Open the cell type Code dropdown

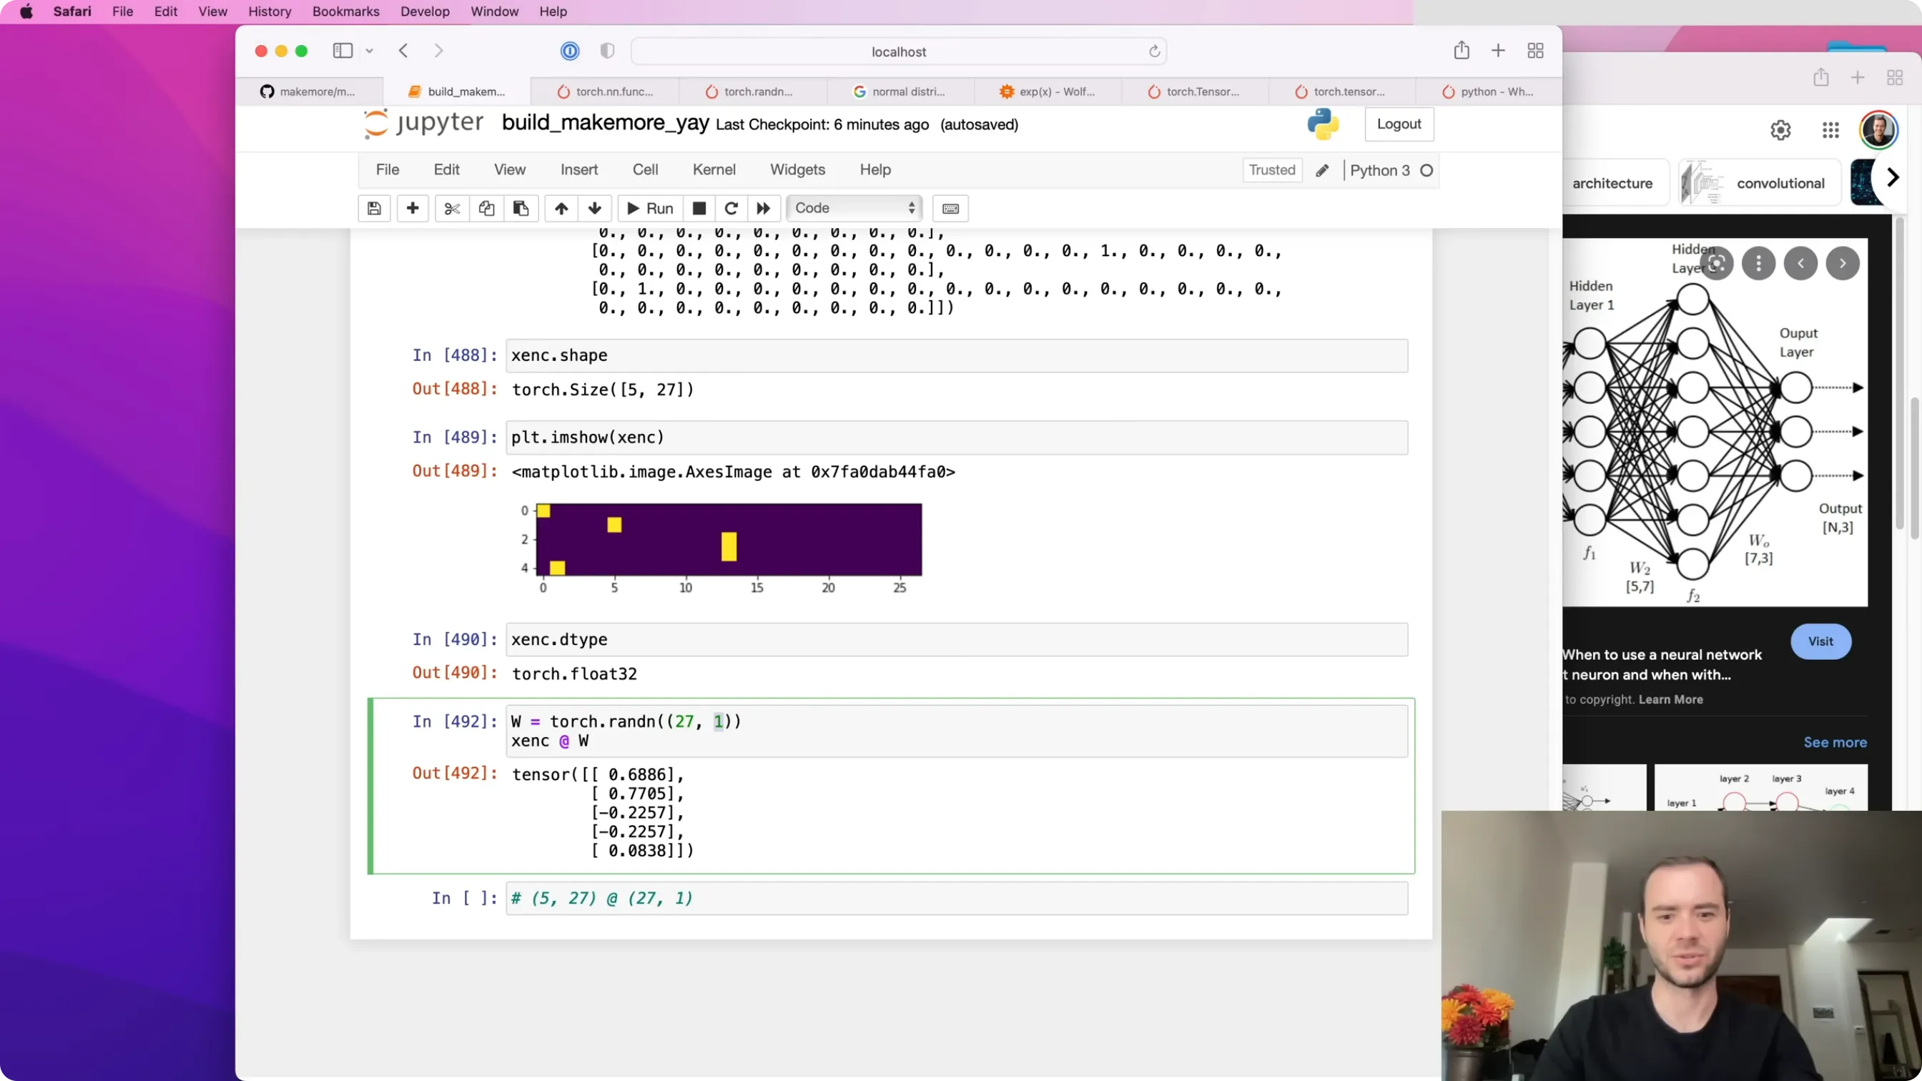point(854,208)
